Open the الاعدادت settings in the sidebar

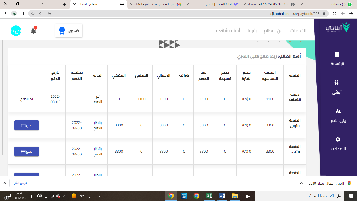pos(338,144)
